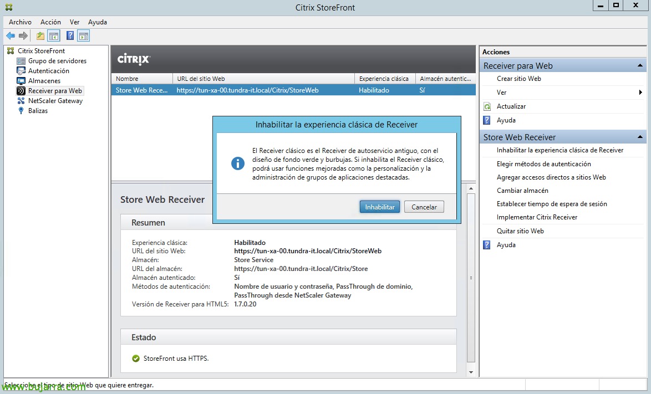Select Citrix StoreFront tree root label
The height and width of the screenshot is (394, 651).
pos(42,50)
